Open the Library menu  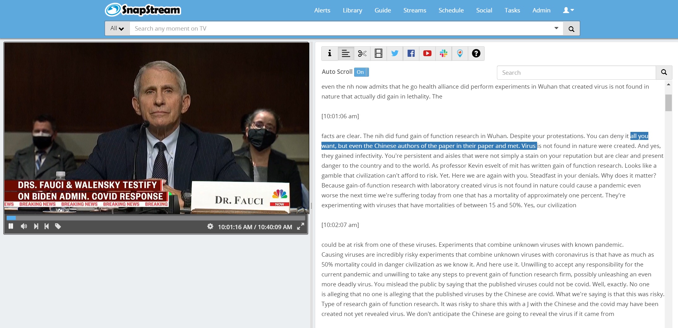coord(352,10)
